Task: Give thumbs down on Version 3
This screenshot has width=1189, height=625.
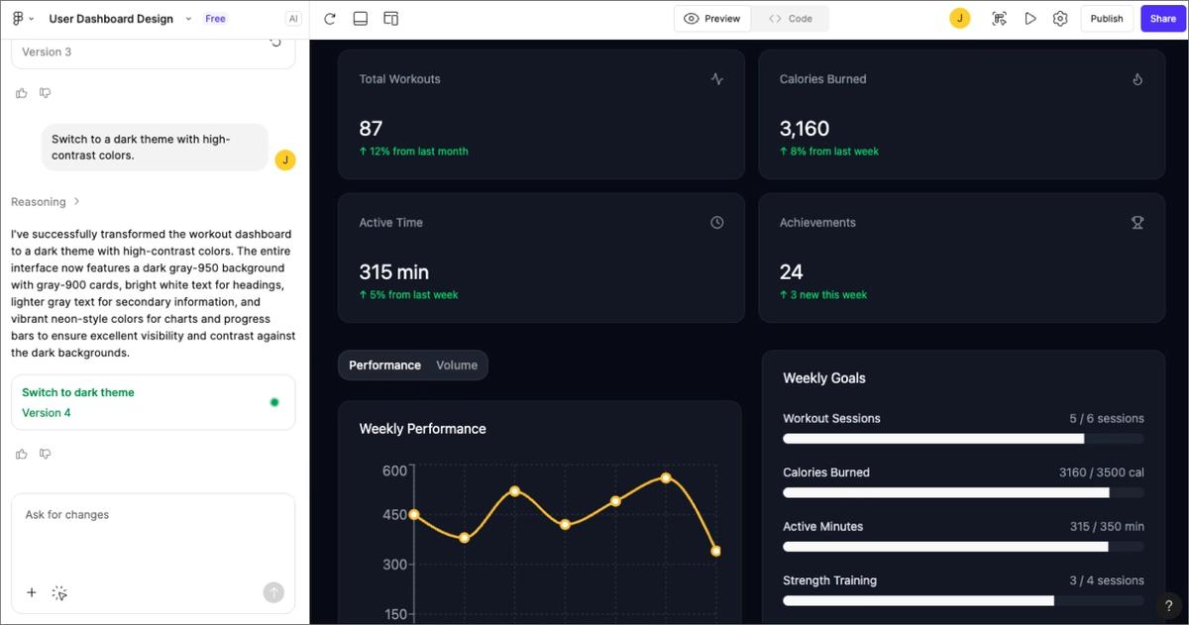Action: tap(45, 92)
